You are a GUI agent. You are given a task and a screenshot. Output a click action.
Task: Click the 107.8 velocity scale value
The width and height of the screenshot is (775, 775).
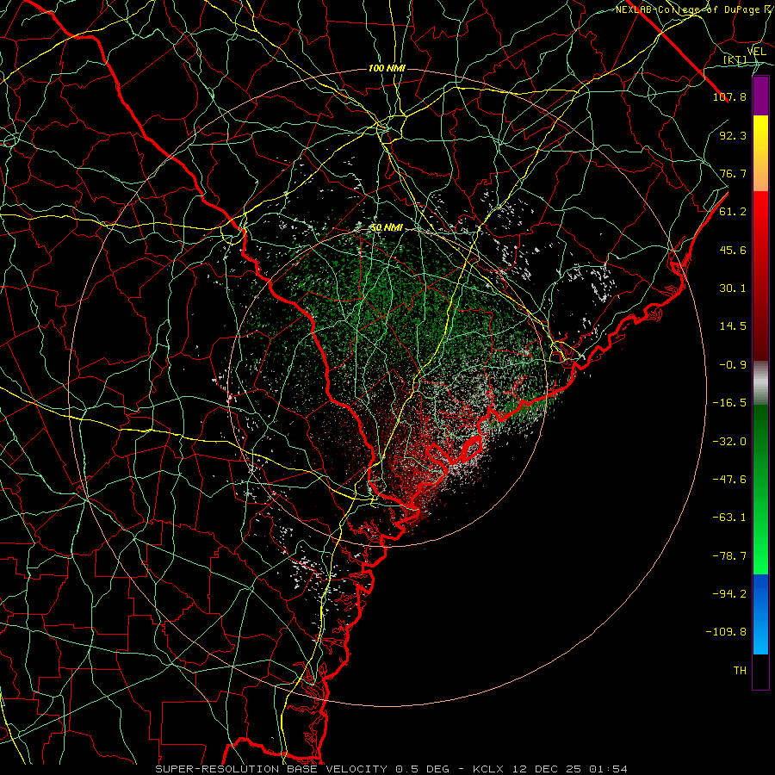click(x=729, y=97)
